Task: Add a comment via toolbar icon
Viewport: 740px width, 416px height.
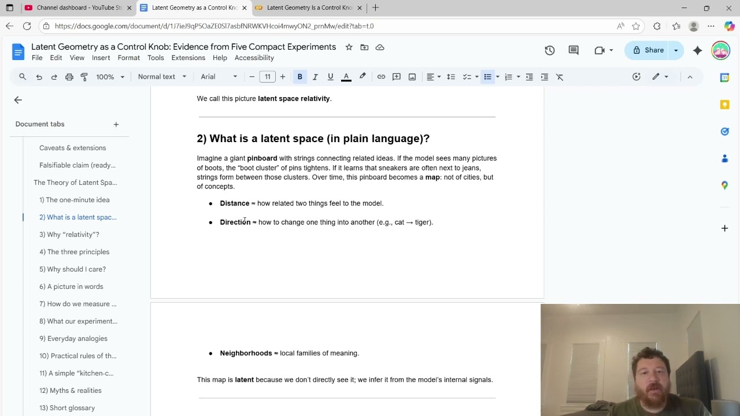Action: 397,77
